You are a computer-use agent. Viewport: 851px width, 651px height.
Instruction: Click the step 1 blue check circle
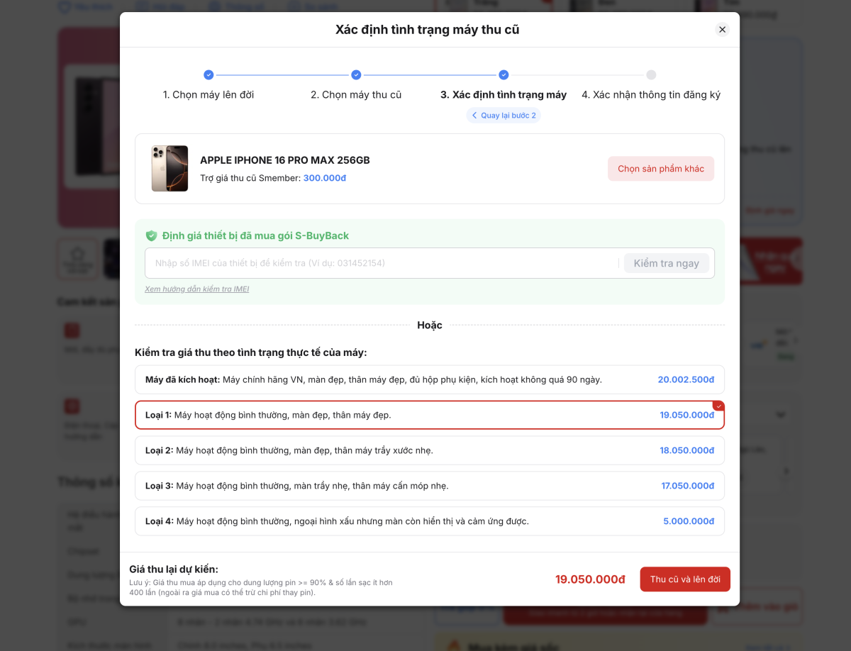coord(208,75)
